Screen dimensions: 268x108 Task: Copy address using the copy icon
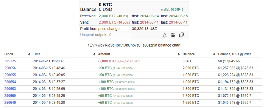coord(181,35)
